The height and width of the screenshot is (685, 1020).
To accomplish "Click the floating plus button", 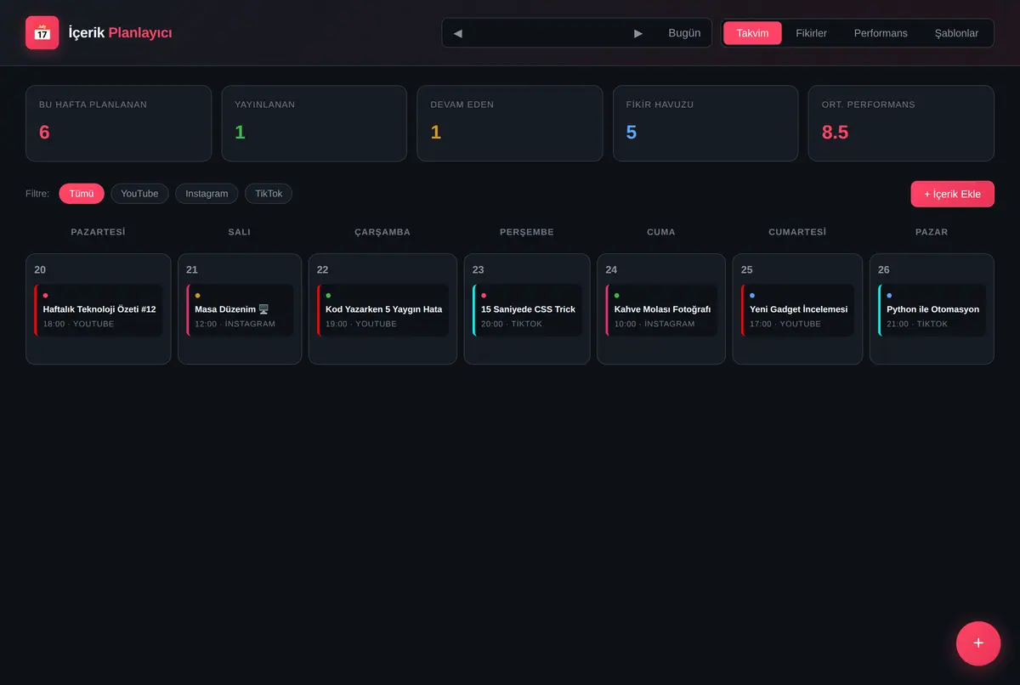I will tap(978, 643).
